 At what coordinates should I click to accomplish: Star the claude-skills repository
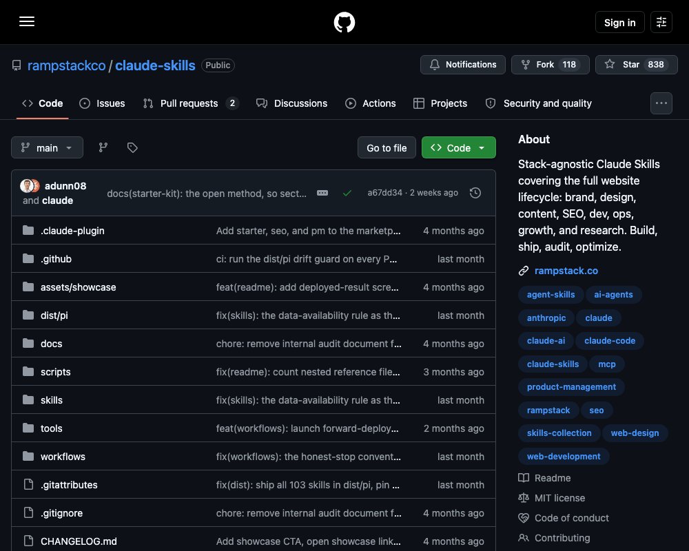click(x=636, y=65)
